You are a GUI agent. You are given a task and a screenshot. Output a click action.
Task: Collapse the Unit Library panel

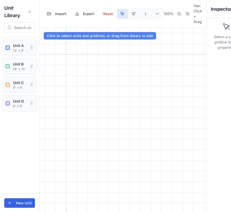pos(30,12)
